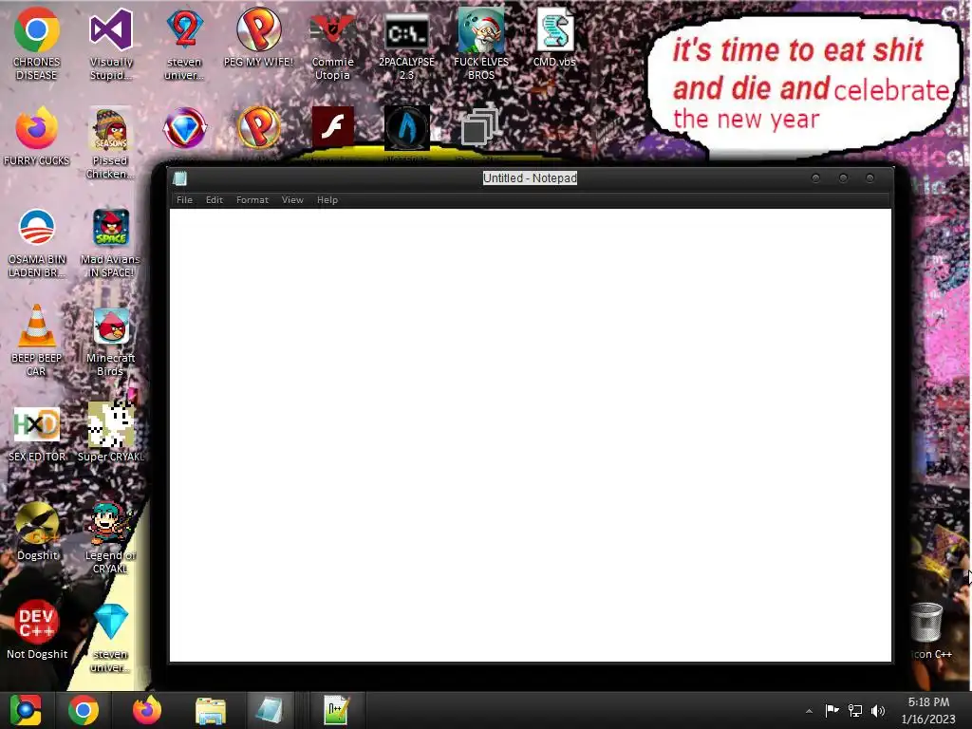Open the recycle bin labeled con C++
This screenshot has height=729, width=972.
click(928, 630)
